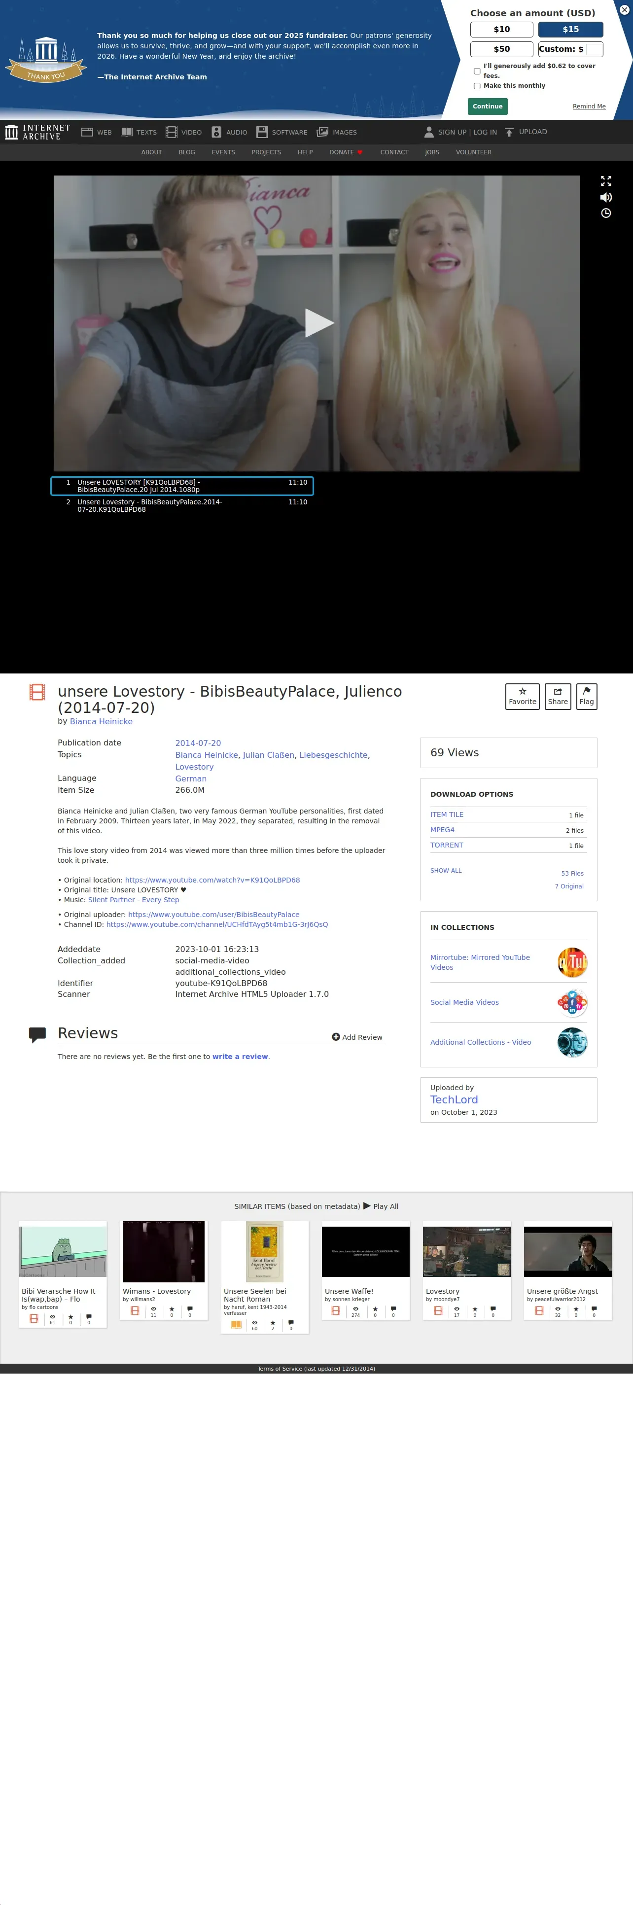Close the fundraiser banner
This screenshot has height=1909, width=633.
[624, 10]
